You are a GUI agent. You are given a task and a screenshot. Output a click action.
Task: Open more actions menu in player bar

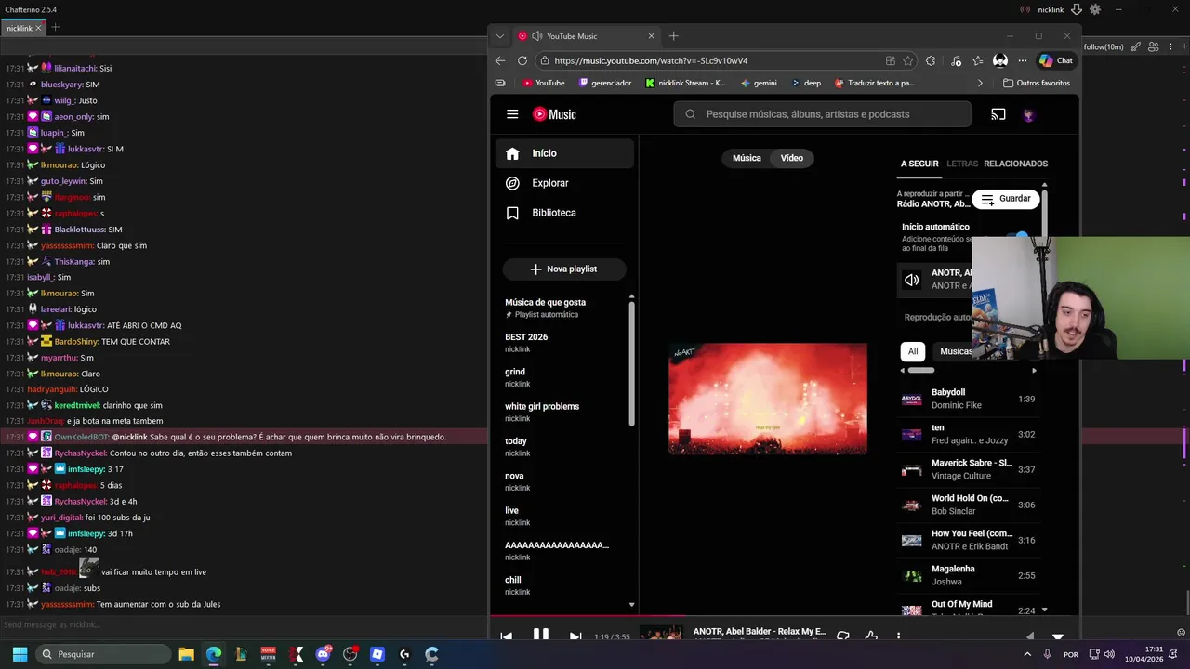tap(898, 636)
